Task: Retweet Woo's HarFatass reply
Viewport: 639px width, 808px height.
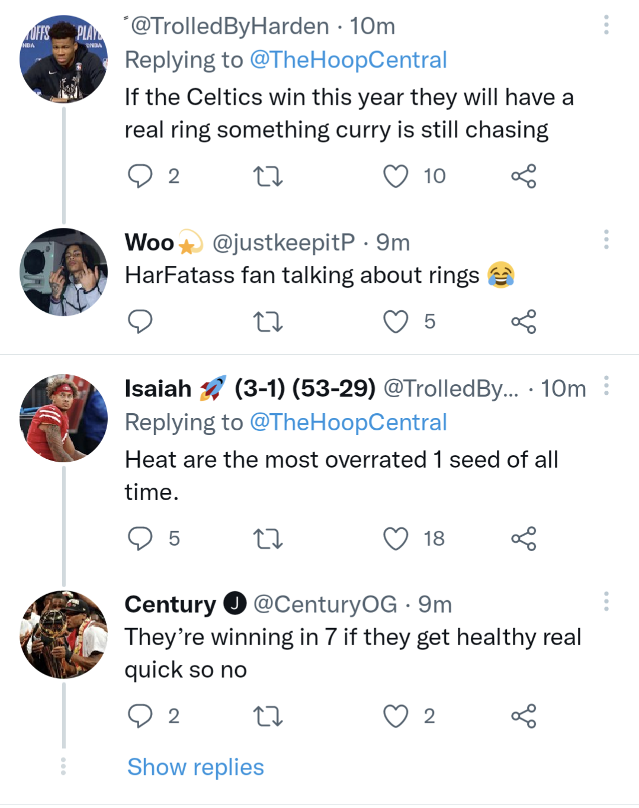Action: (268, 321)
